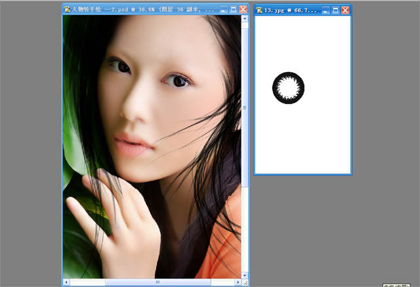
Task: Click the portrait image canvas in psd window
Action: point(152,147)
